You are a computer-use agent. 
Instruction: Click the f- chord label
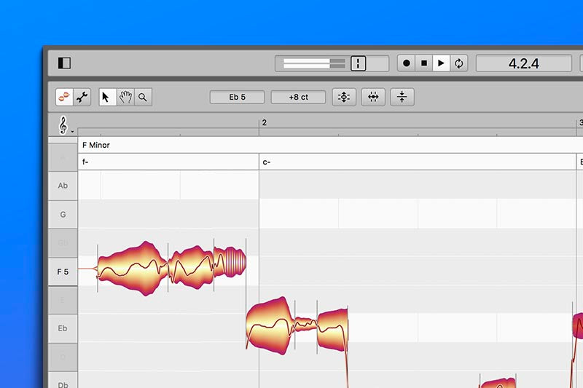(85, 162)
